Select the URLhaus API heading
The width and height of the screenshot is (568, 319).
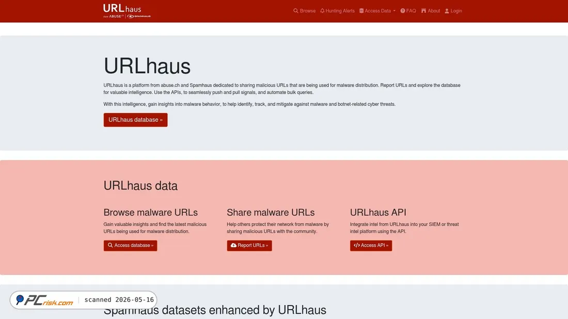click(378, 212)
